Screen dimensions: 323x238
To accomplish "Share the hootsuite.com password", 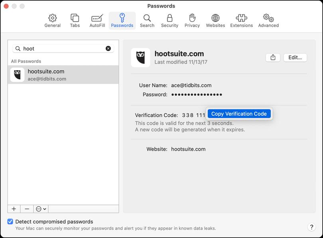I will [273, 57].
